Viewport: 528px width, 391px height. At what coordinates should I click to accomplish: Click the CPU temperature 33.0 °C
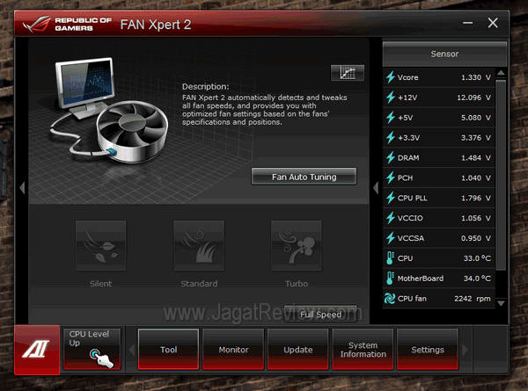tap(477, 258)
